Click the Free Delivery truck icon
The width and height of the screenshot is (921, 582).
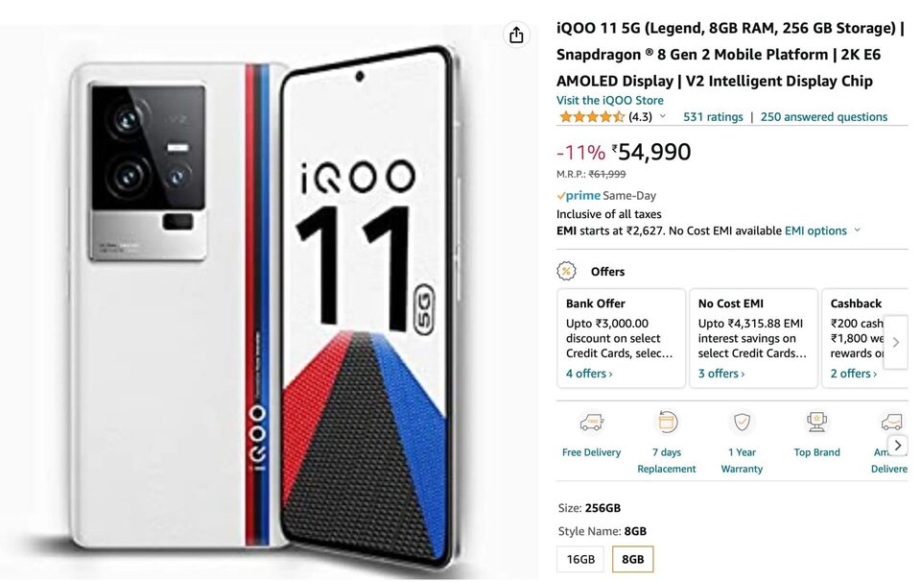(592, 423)
